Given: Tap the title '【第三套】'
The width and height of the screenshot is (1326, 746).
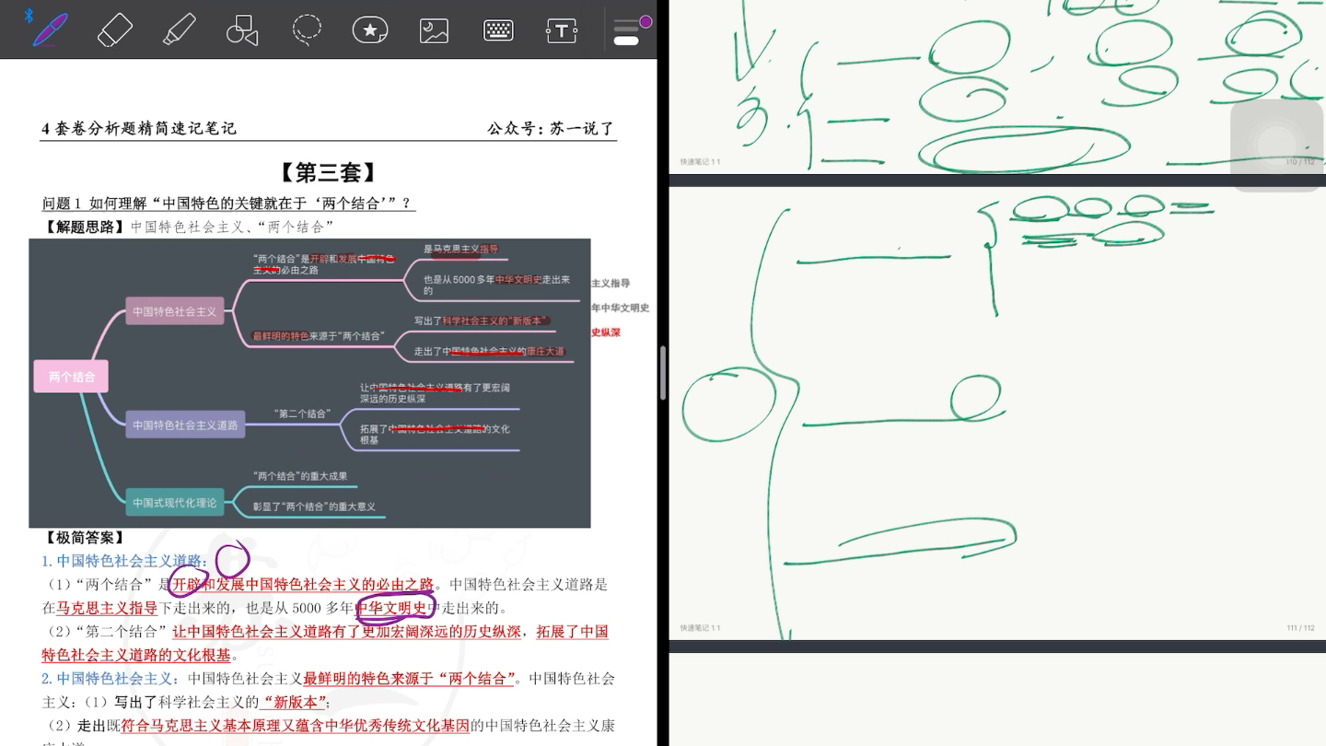Looking at the screenshot, I should click(x=329, y=172).
